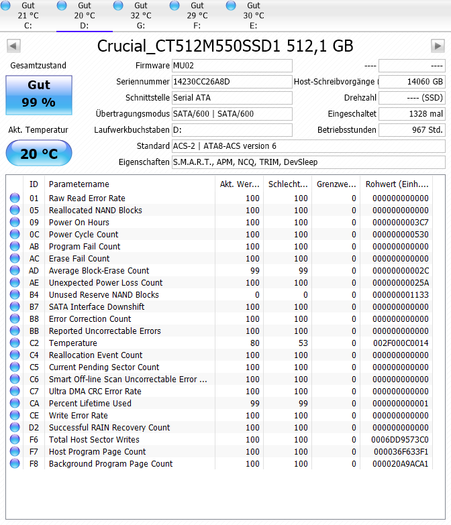Click the Eigenschaften field with S.M.A.R.T.
Viewport: 451px width, 525px height.
(309, 162)
